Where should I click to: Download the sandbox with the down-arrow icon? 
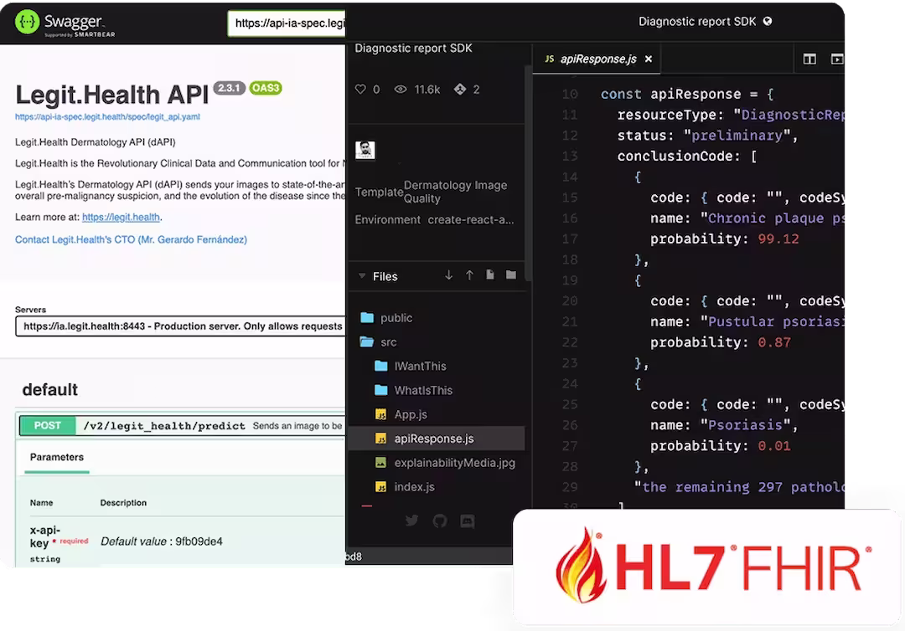click(448, 274)
